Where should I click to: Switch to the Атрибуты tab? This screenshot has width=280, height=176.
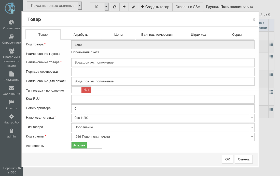pos(81,34)
